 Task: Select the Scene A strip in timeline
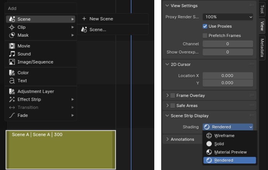pyautogui.click(x=61, y=150)
